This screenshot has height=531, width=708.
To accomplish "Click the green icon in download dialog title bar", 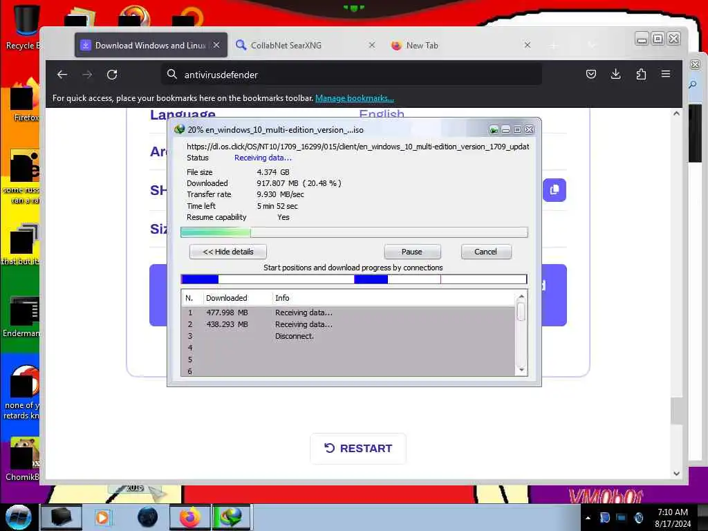I will click(494, 130).
